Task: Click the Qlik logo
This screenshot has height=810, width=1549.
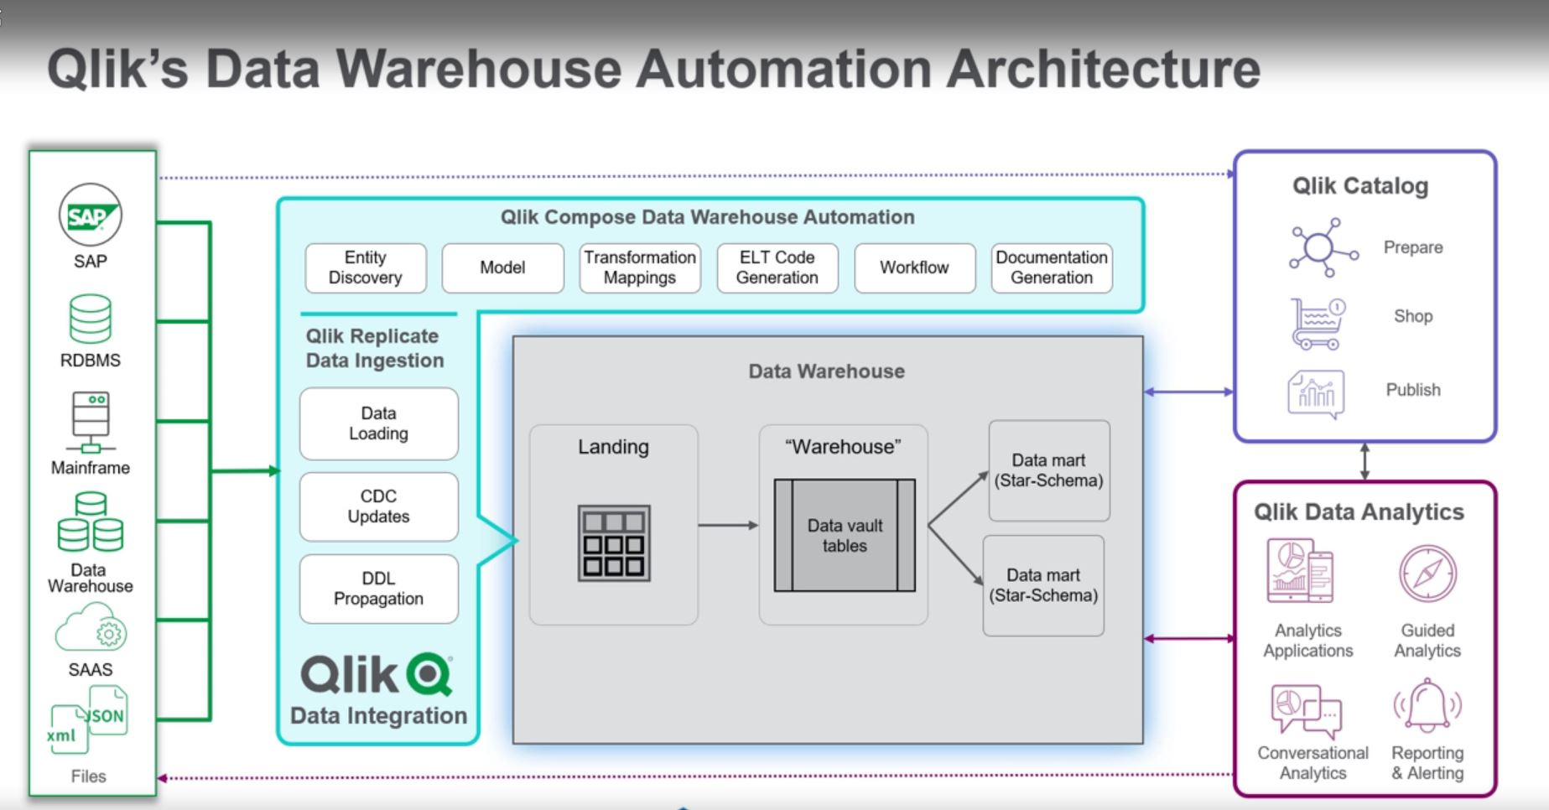Action: (377, 675)
